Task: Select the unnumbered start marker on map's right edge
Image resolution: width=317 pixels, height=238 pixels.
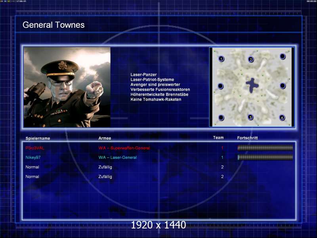Action: (283, 86)
